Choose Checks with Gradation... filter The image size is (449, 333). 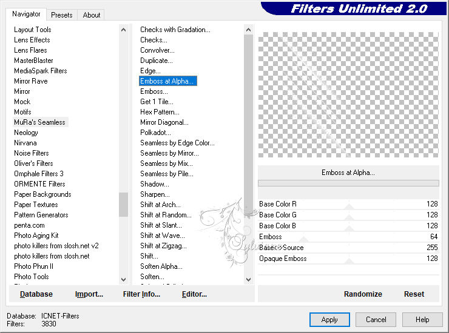[x=175, y=30]
